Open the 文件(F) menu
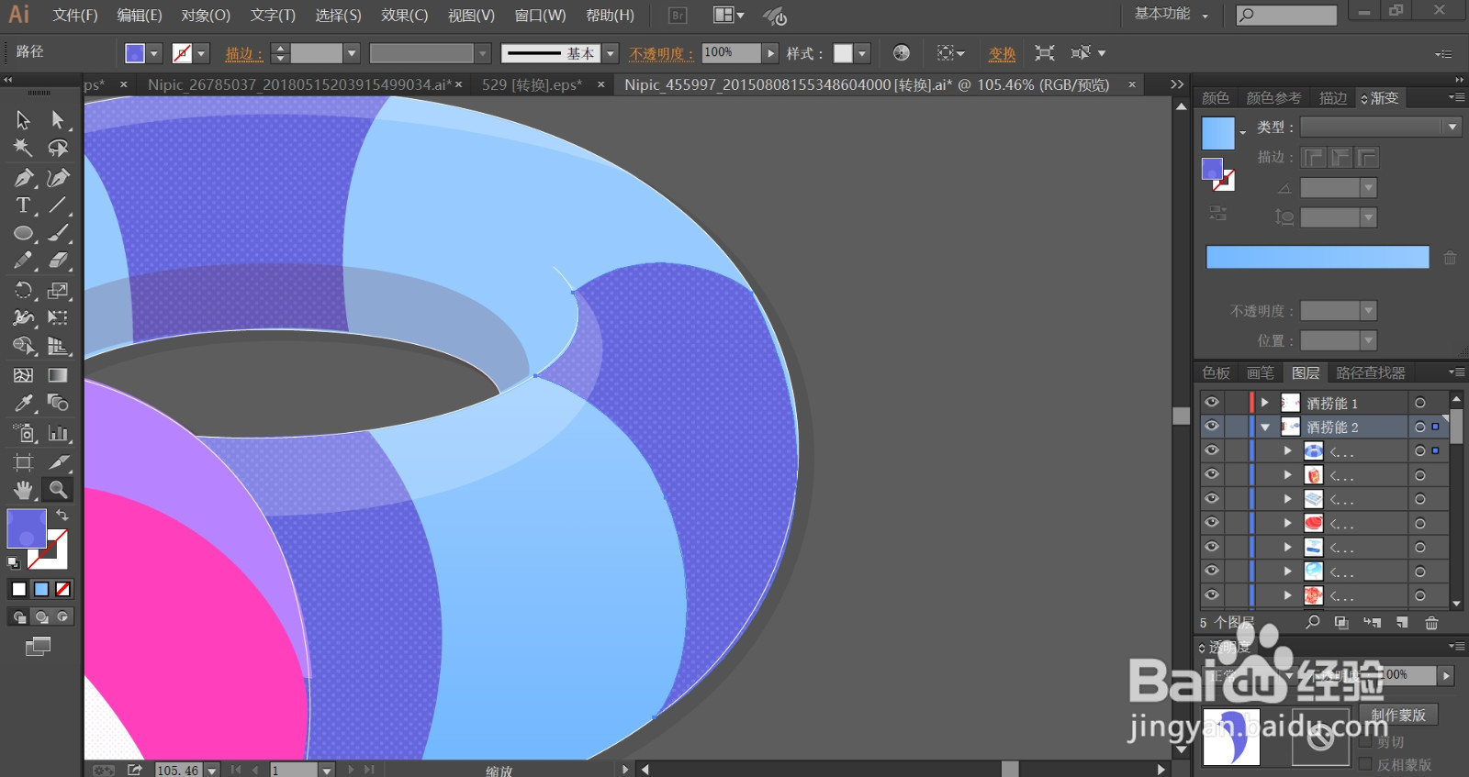This screenshot has width=1469, height=777. [x=75, y=16]
